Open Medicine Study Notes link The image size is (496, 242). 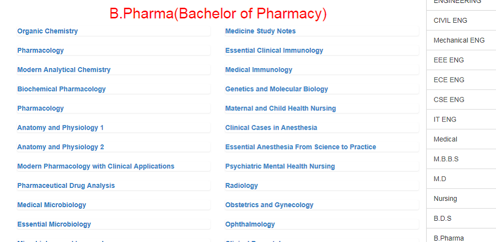coord(260,31)
